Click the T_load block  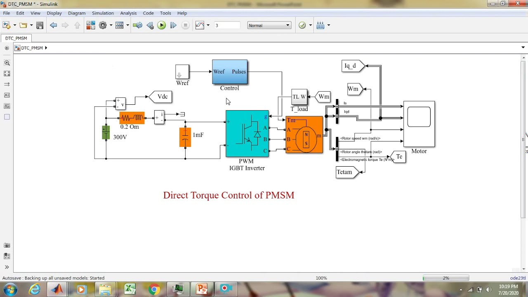[299, 97]
